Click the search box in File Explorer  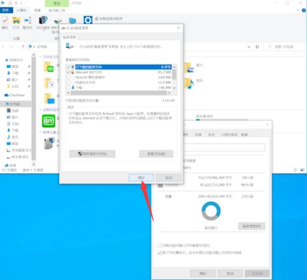coord(284,47)
